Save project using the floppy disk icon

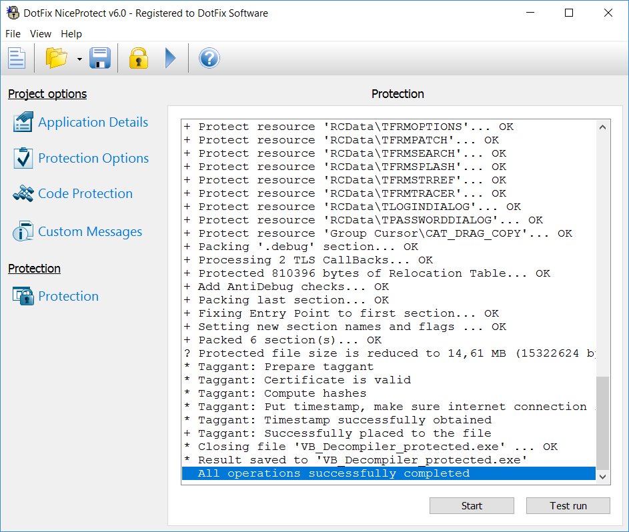click(100, 59)
